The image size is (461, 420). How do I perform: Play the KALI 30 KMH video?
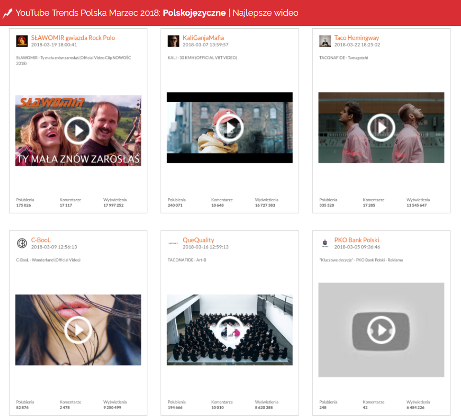229,127
